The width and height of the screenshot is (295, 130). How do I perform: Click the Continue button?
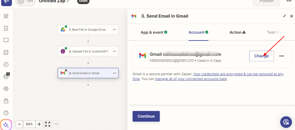tap(146, 116)
